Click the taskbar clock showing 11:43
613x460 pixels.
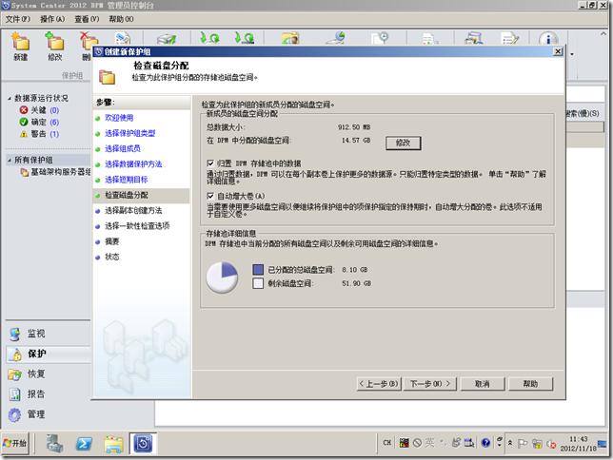(x=578, y=444)
